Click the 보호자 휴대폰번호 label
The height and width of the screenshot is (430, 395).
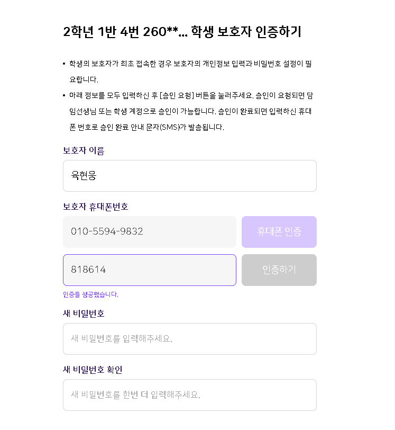click(96, 207)
